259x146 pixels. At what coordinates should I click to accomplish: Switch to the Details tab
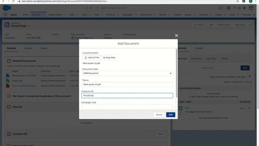[x=28, y=48]
